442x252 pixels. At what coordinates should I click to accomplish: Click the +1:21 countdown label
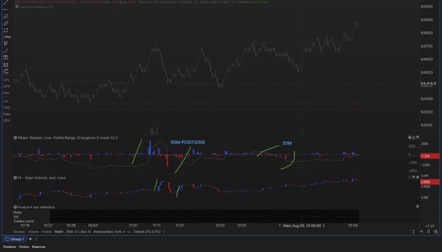coord(430,226)
